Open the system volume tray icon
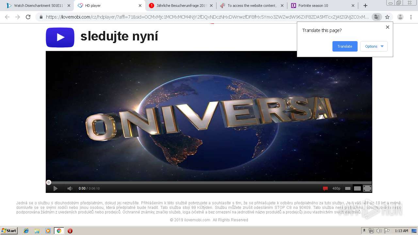Screen dimensions: 418x235 (379, 231)
